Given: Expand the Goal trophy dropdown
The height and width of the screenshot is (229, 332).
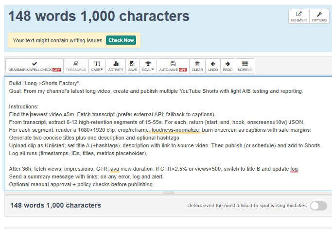Looking at the screenshot, I should coord(148,66).
